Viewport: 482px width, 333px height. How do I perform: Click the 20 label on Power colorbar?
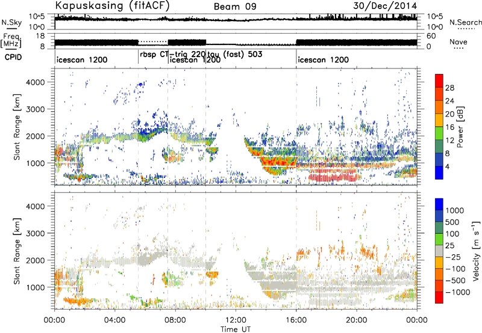[449, 114]
